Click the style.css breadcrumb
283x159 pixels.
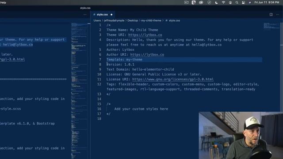tap(174, 21)
